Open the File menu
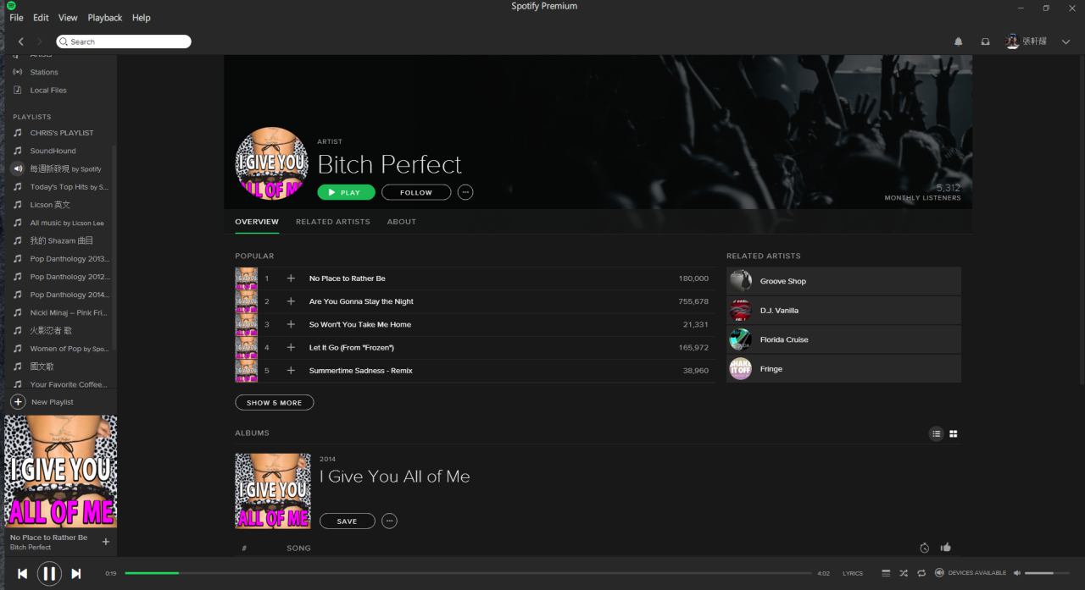 (x=16, y=18)
